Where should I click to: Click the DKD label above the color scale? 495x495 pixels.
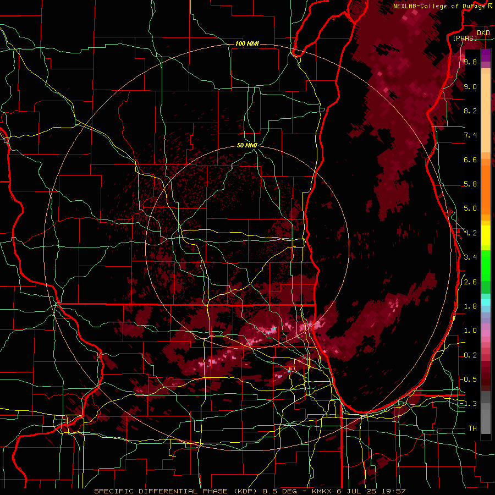tap(483, 33)
